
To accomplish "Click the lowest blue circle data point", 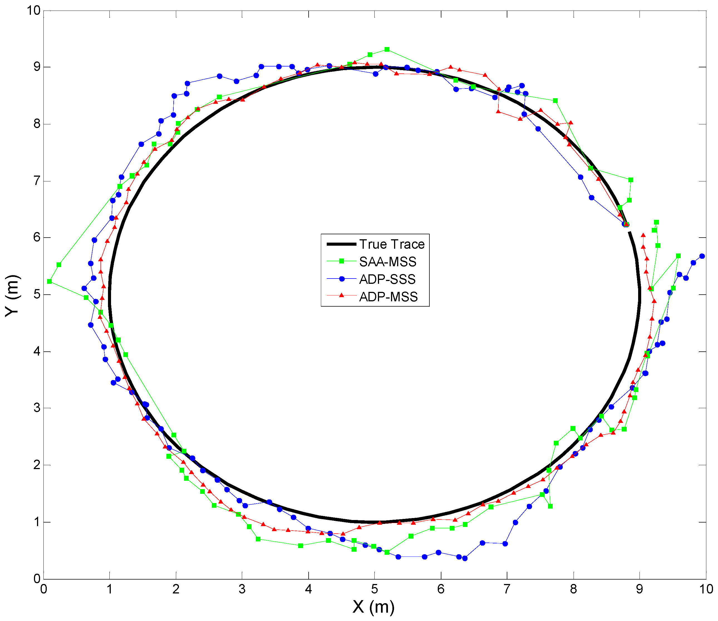I will pos(465,558).
